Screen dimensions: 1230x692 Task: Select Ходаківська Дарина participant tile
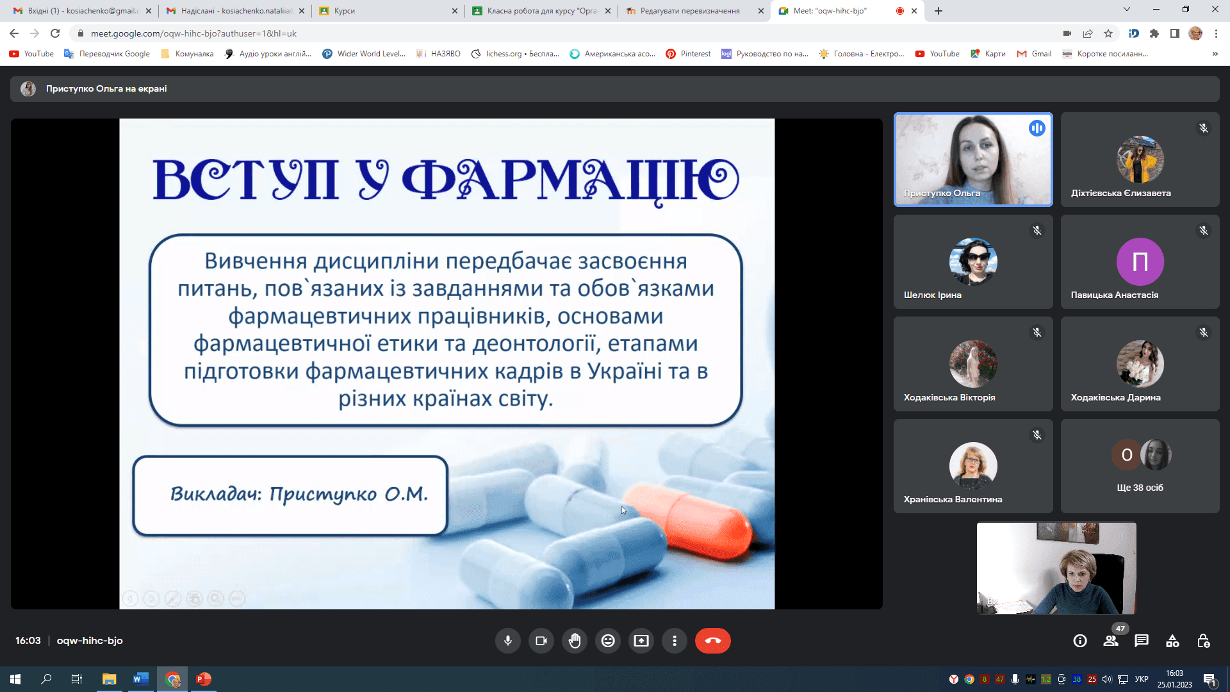pos(1140,364)
